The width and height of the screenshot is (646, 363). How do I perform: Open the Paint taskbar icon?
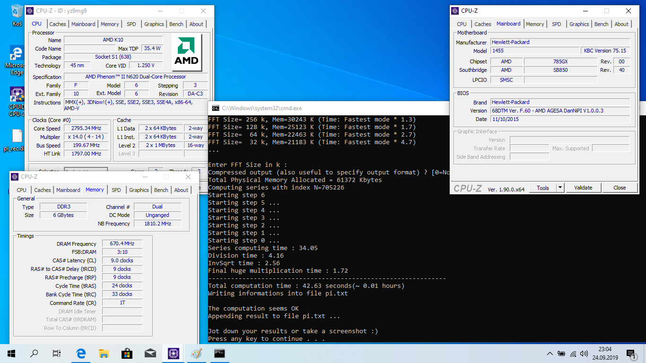[196, 353]
